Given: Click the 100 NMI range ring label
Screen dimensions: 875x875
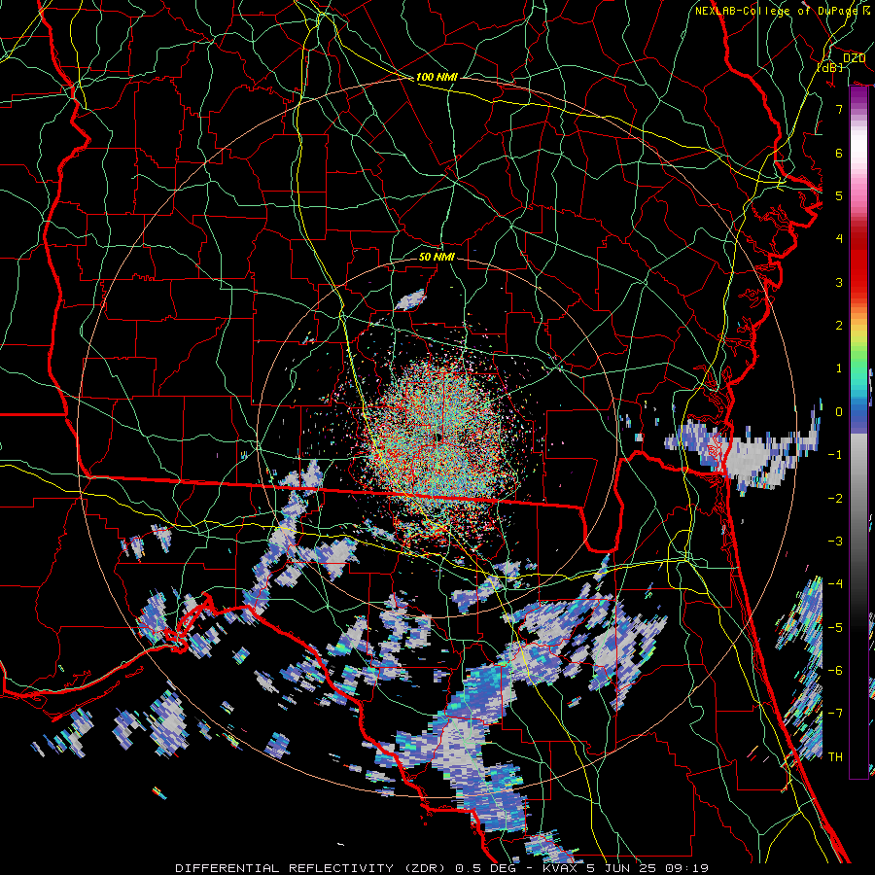Looking at the screenshot, I should [x=437, y=77].
